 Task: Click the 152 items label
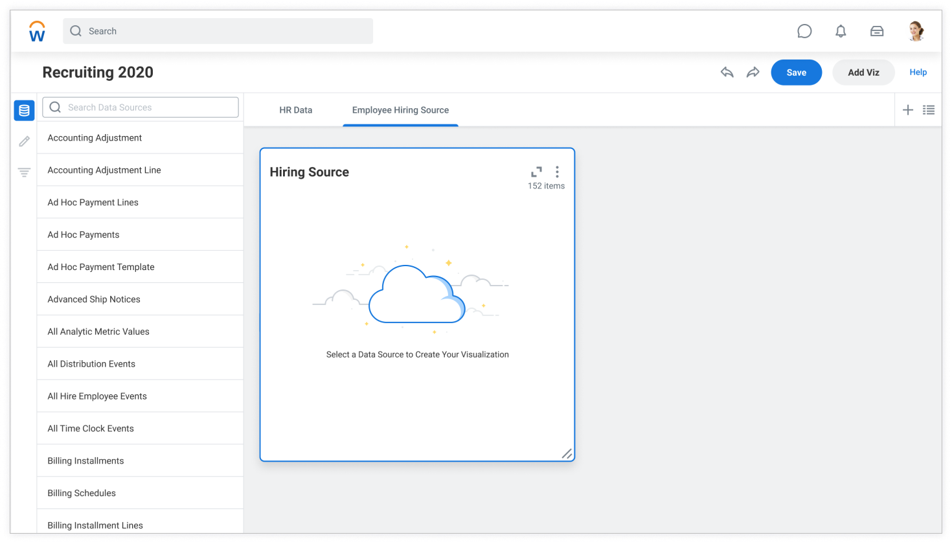546,186
